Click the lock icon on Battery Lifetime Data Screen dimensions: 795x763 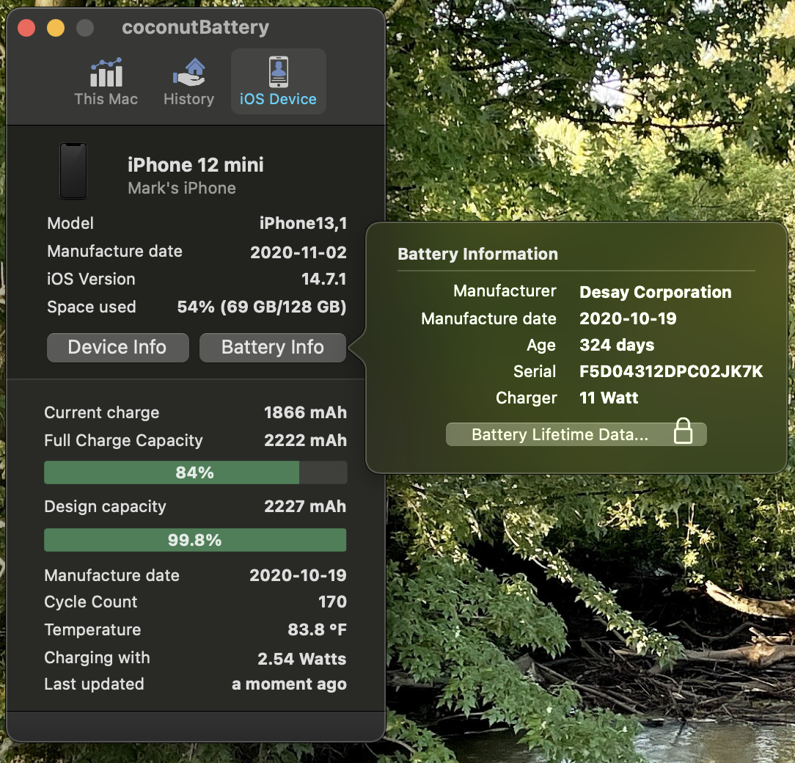(683, 431)
